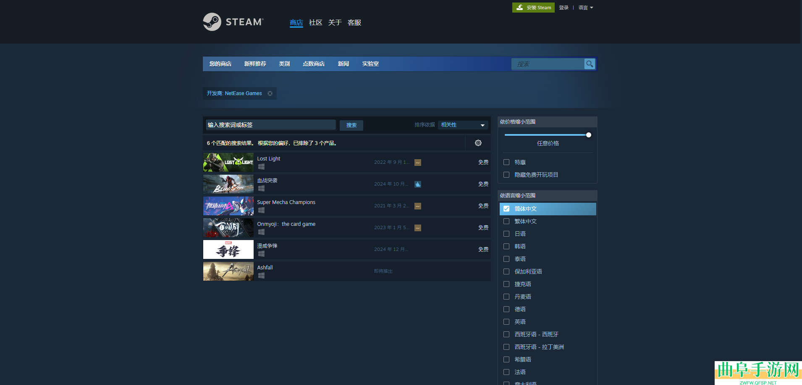Click the 登录 login link
Screen dimensions: 802x385
coord(563,8)
